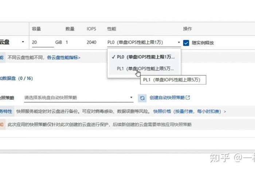The image size is (255, 171).
Task: Uncheck the 随实例释放 checkbox
Action: [186, 43]
